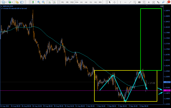Screen dimensions: 171x108
Task: Select the Vertical Line drawing tool
Action: [x=120, y=2]
